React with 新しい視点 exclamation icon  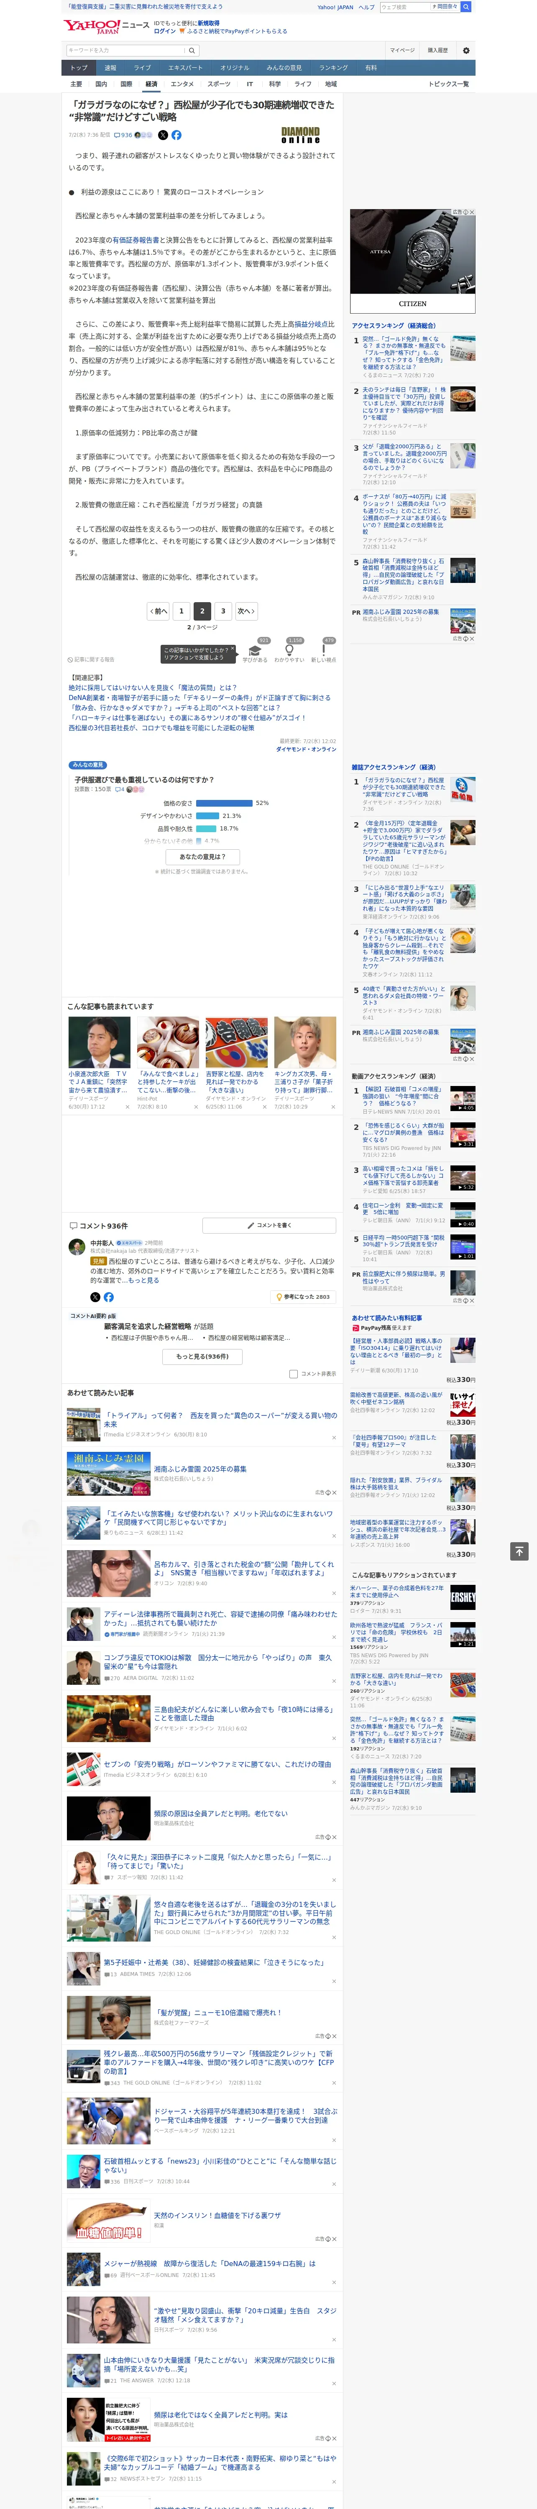tap(324, 651)
